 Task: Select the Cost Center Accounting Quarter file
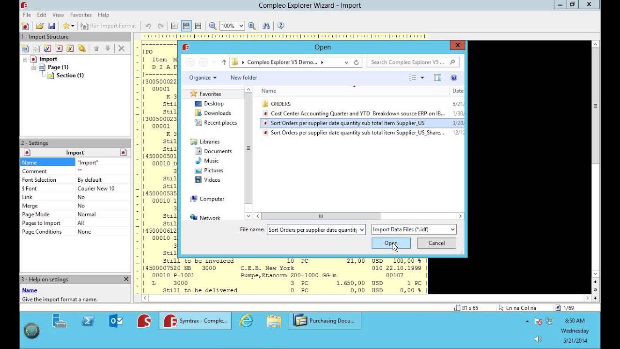[x=357, y=113]
